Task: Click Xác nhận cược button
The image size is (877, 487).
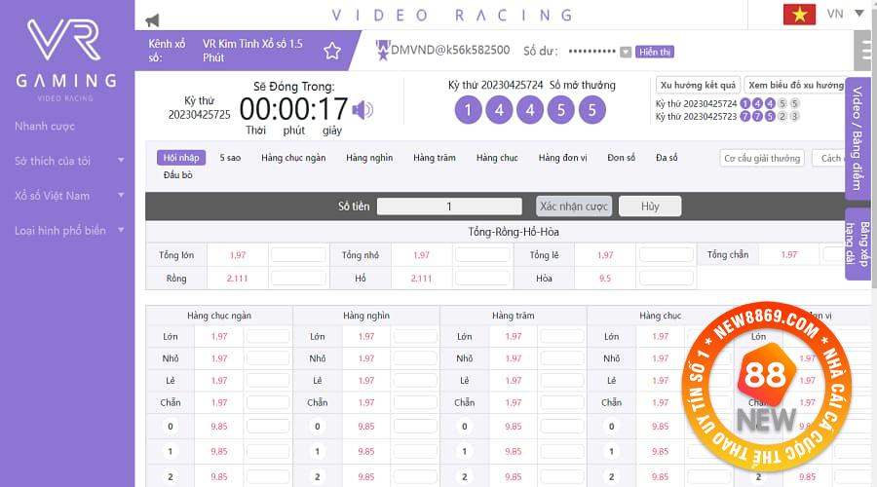Action: 574,206
